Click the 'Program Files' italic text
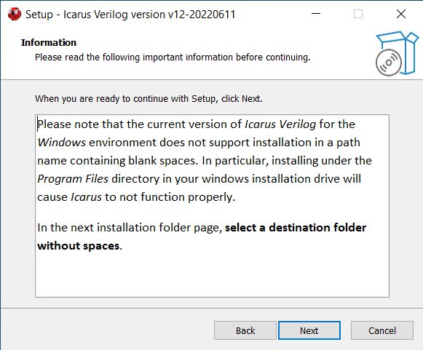Viewport: 423px width, 350px height. pyautogui.click(x=73, y=179)
